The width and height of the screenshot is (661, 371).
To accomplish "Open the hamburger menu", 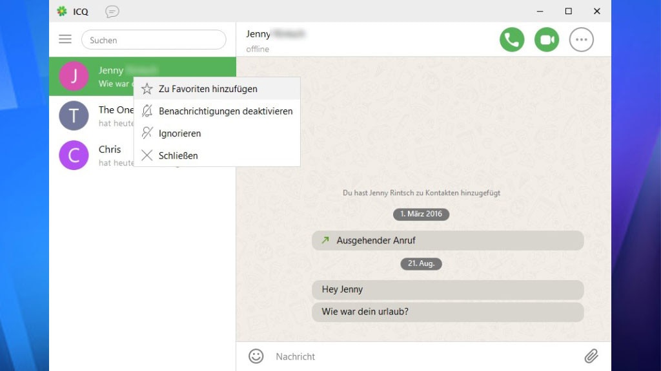I will click(65, 39).
